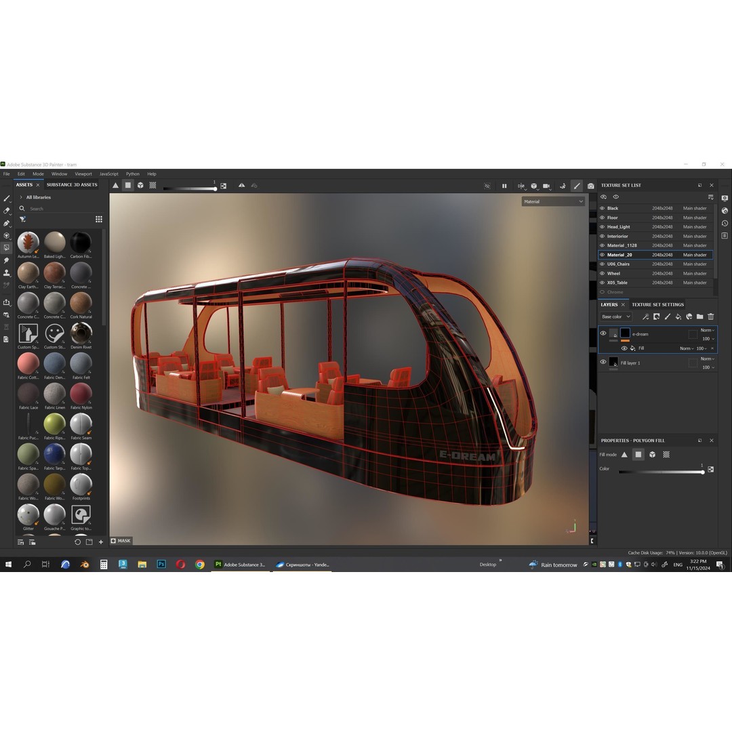Image resolution: width=732 pixels, height=732 pixels.
Task: Open the Shader settings sphere icon
Action: pos(725,211)
